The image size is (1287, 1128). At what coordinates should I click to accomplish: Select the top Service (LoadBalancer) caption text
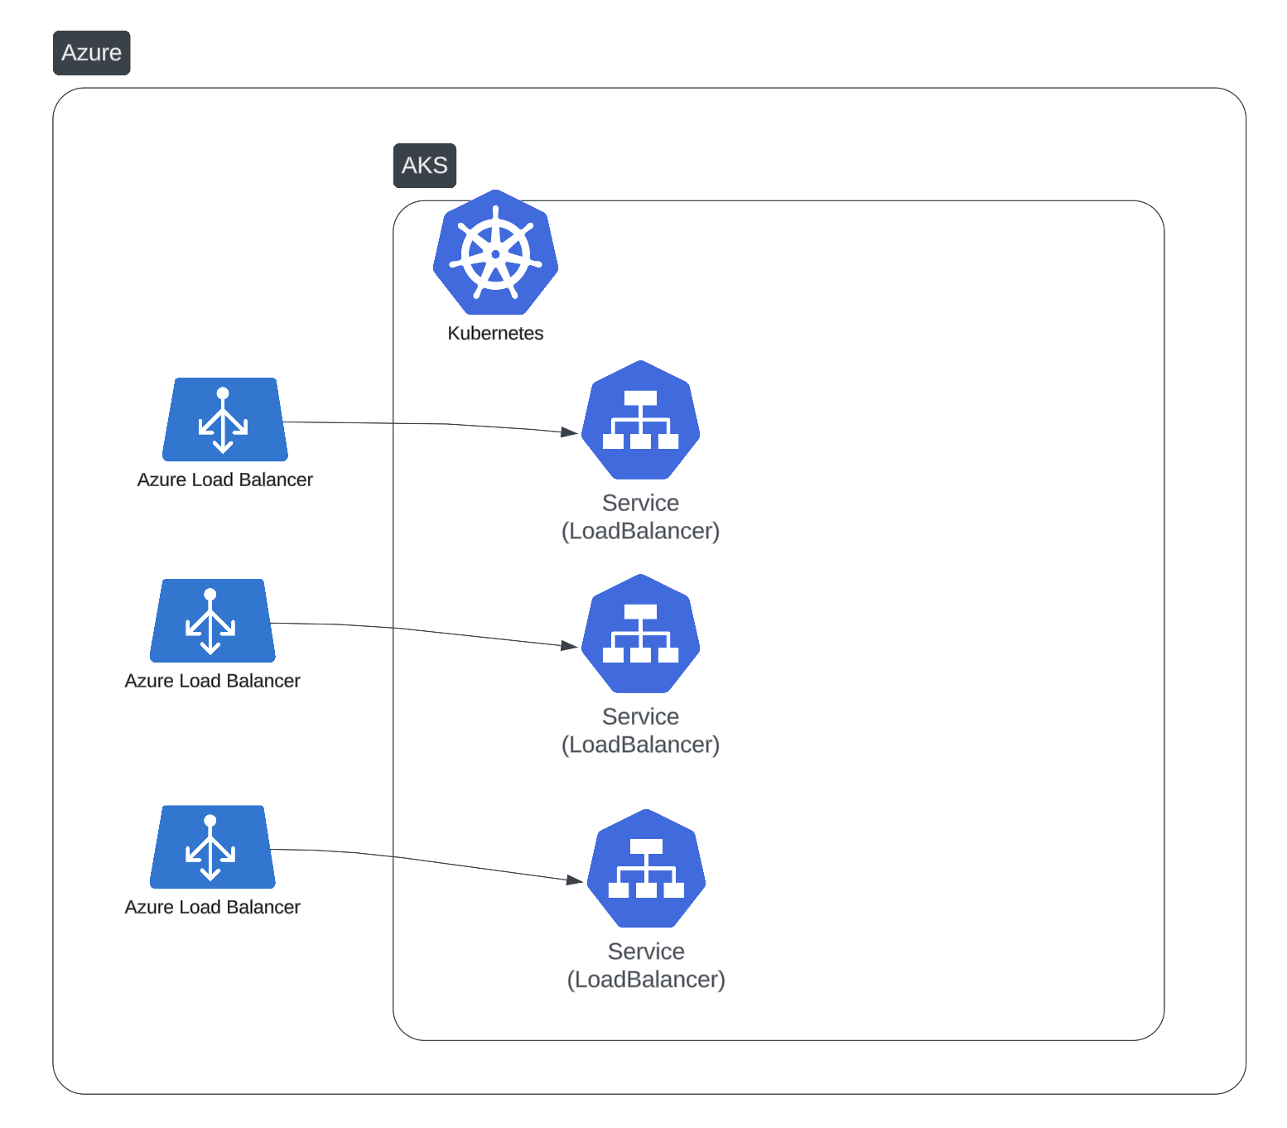[x=642, y=517]
